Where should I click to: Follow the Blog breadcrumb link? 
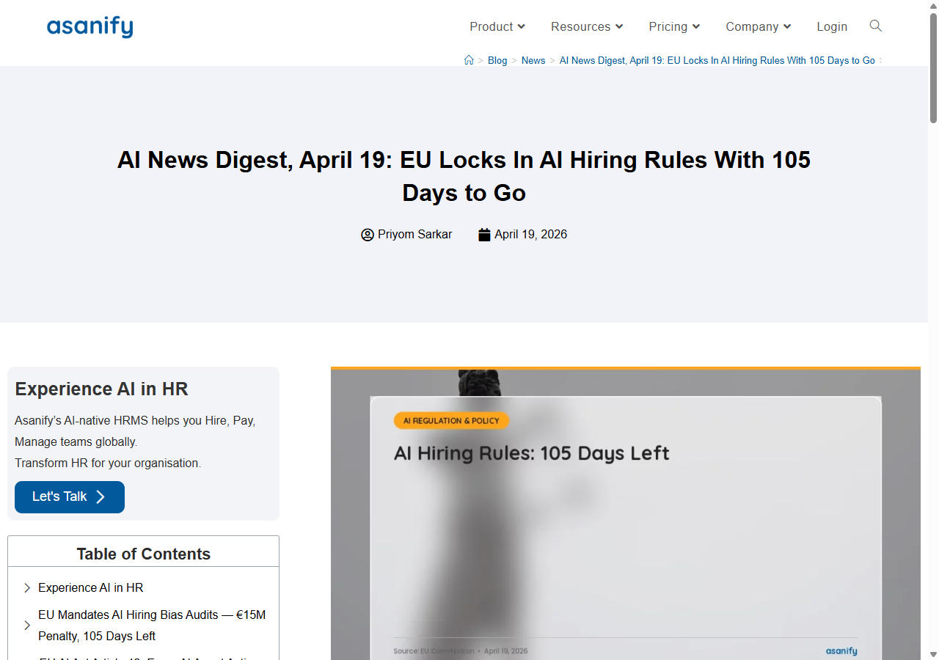pyautogui.click(x=497, y=60)
